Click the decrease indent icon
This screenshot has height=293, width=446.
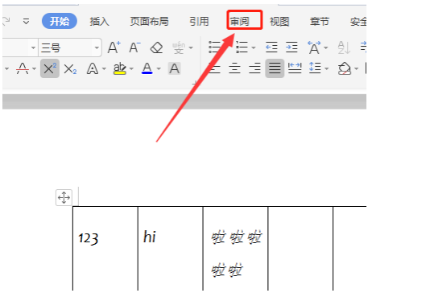(x=271, y=47)
